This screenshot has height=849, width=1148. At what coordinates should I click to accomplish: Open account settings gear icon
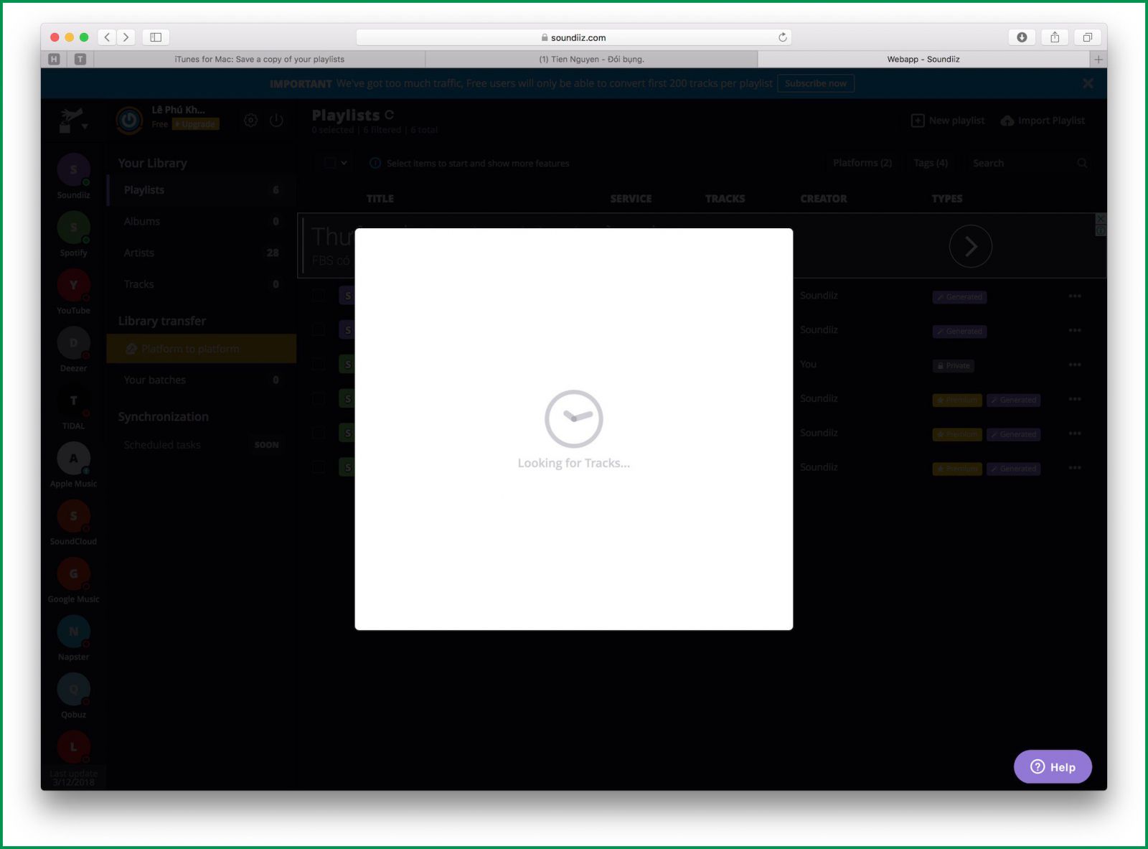[x=250, y=121]
